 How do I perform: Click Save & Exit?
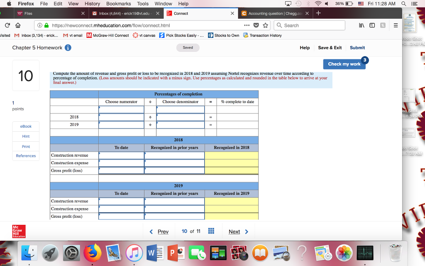pyautogui.click(x=330, y=47)
